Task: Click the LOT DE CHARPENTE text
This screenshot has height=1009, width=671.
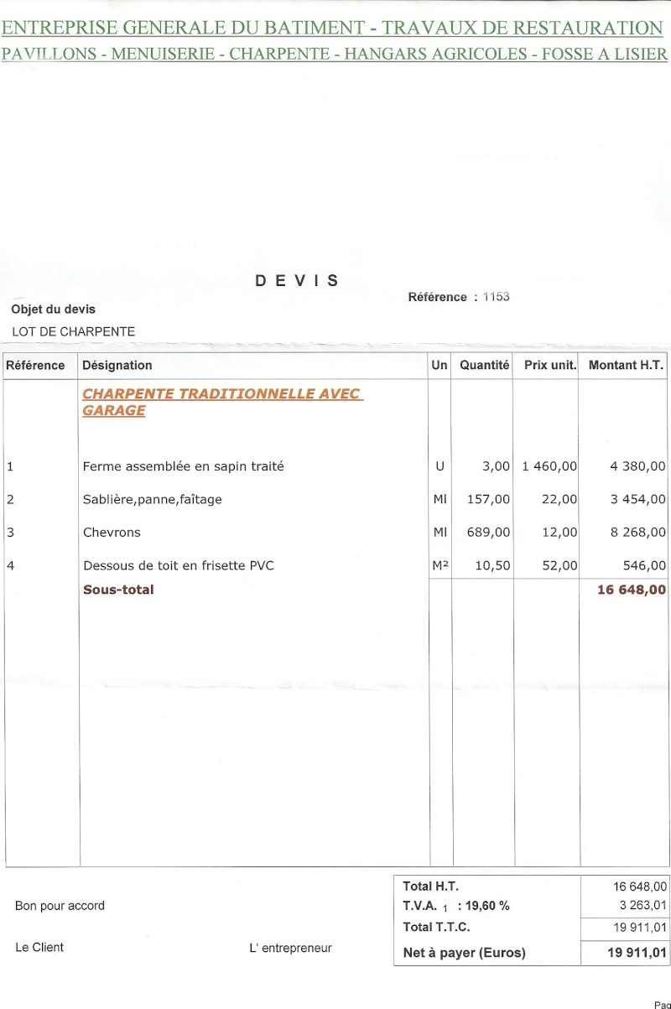Action: click(73, 331)
